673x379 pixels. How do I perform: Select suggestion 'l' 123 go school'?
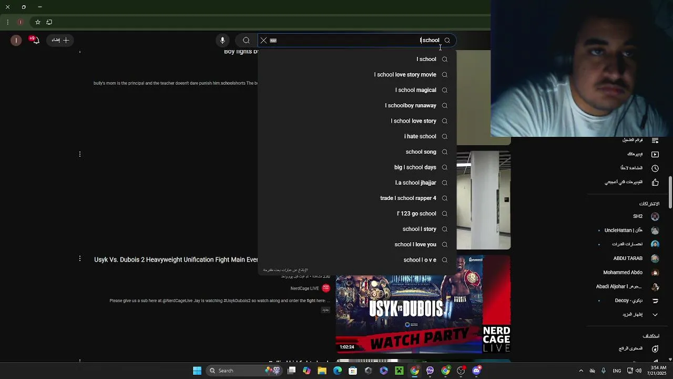point(357,214)
